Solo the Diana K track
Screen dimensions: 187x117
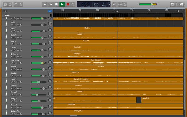click(15, 82)
